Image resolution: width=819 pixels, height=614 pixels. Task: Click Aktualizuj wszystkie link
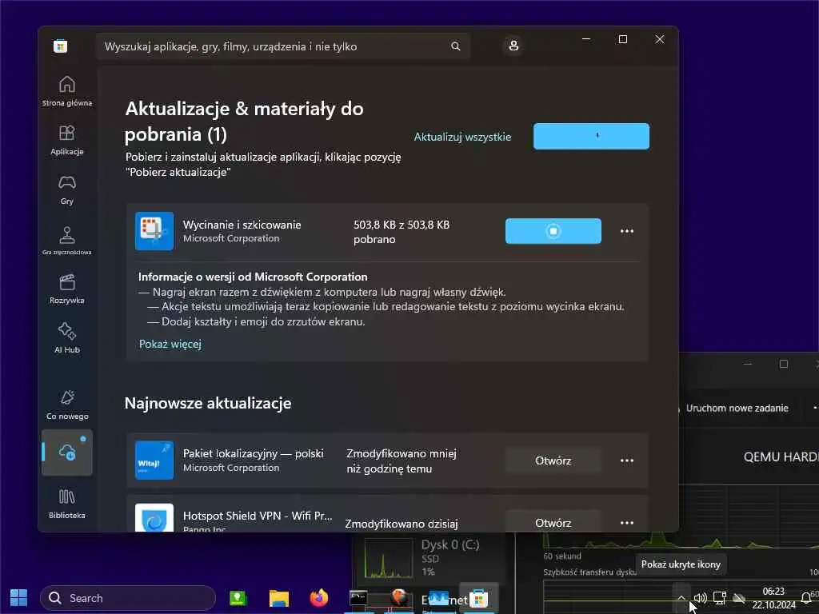coord(462,137)
